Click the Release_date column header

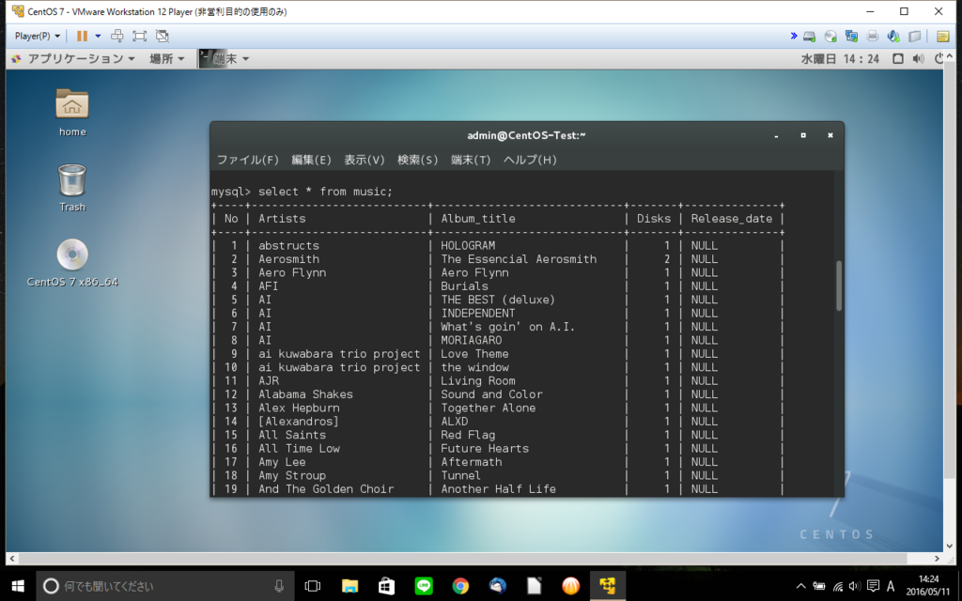point(731,219)
